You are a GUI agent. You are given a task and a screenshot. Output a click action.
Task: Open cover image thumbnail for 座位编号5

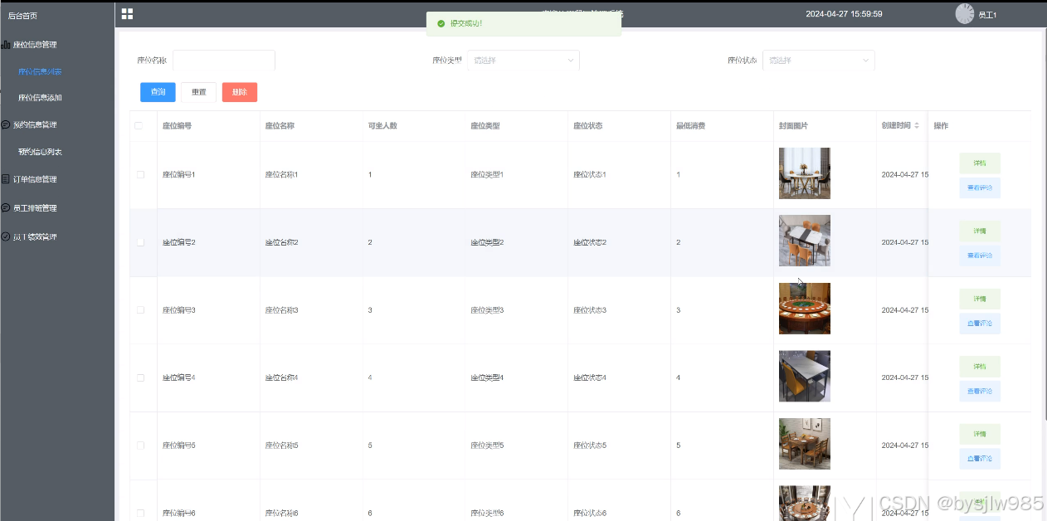(x=805, y=444)
